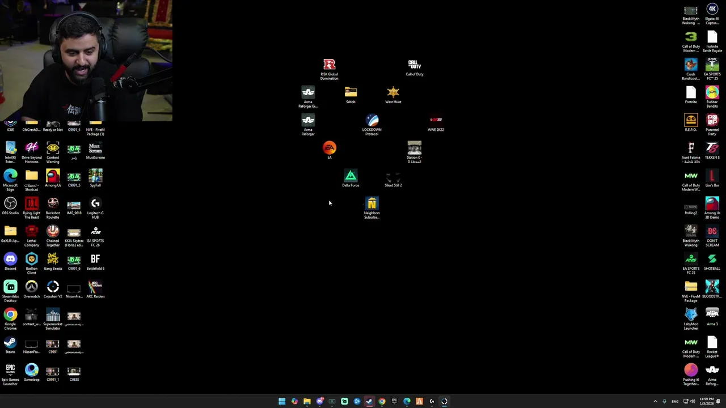
Task: Open the Station 0 shortcut
Action: [414, 153]
